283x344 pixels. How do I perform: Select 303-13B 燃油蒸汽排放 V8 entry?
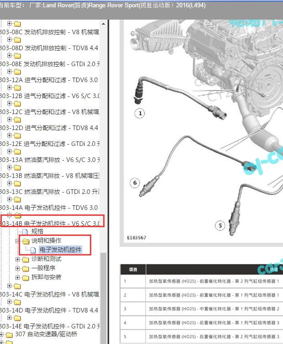50,176
